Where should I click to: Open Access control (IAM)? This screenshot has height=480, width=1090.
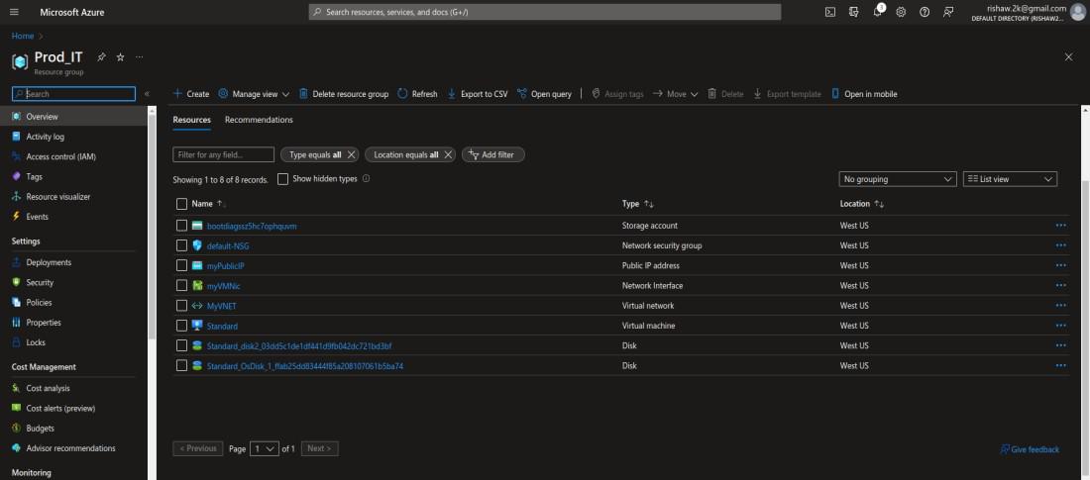(x=61, y=157)
